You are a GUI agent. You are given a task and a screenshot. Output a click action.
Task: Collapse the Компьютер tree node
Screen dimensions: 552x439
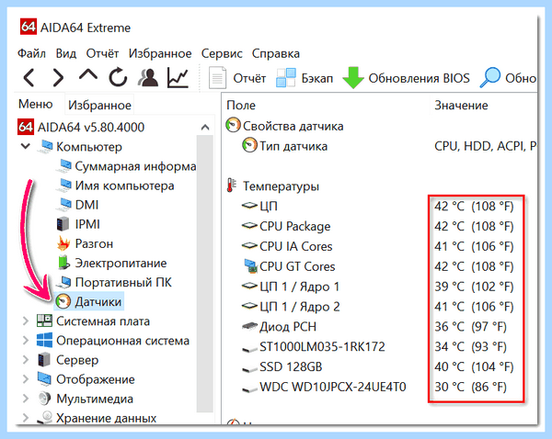tap(26, 146)
